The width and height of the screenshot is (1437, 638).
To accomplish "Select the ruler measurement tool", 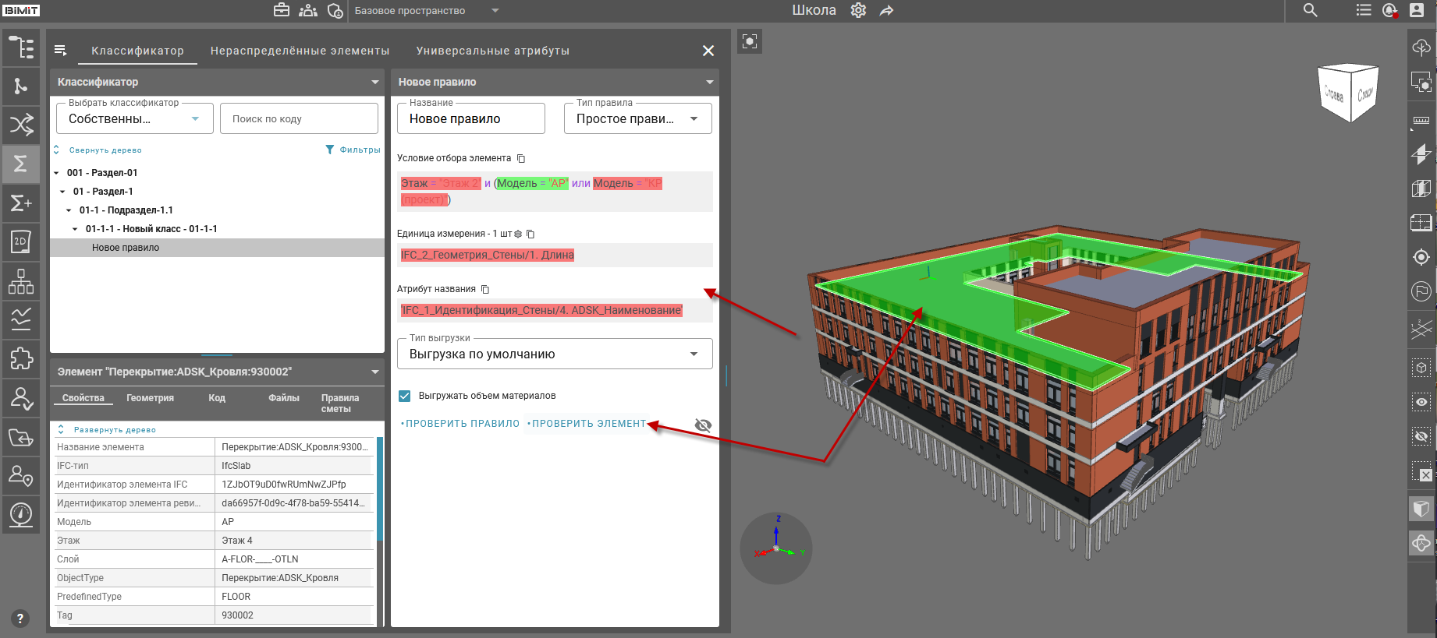I will [1421, 121].
